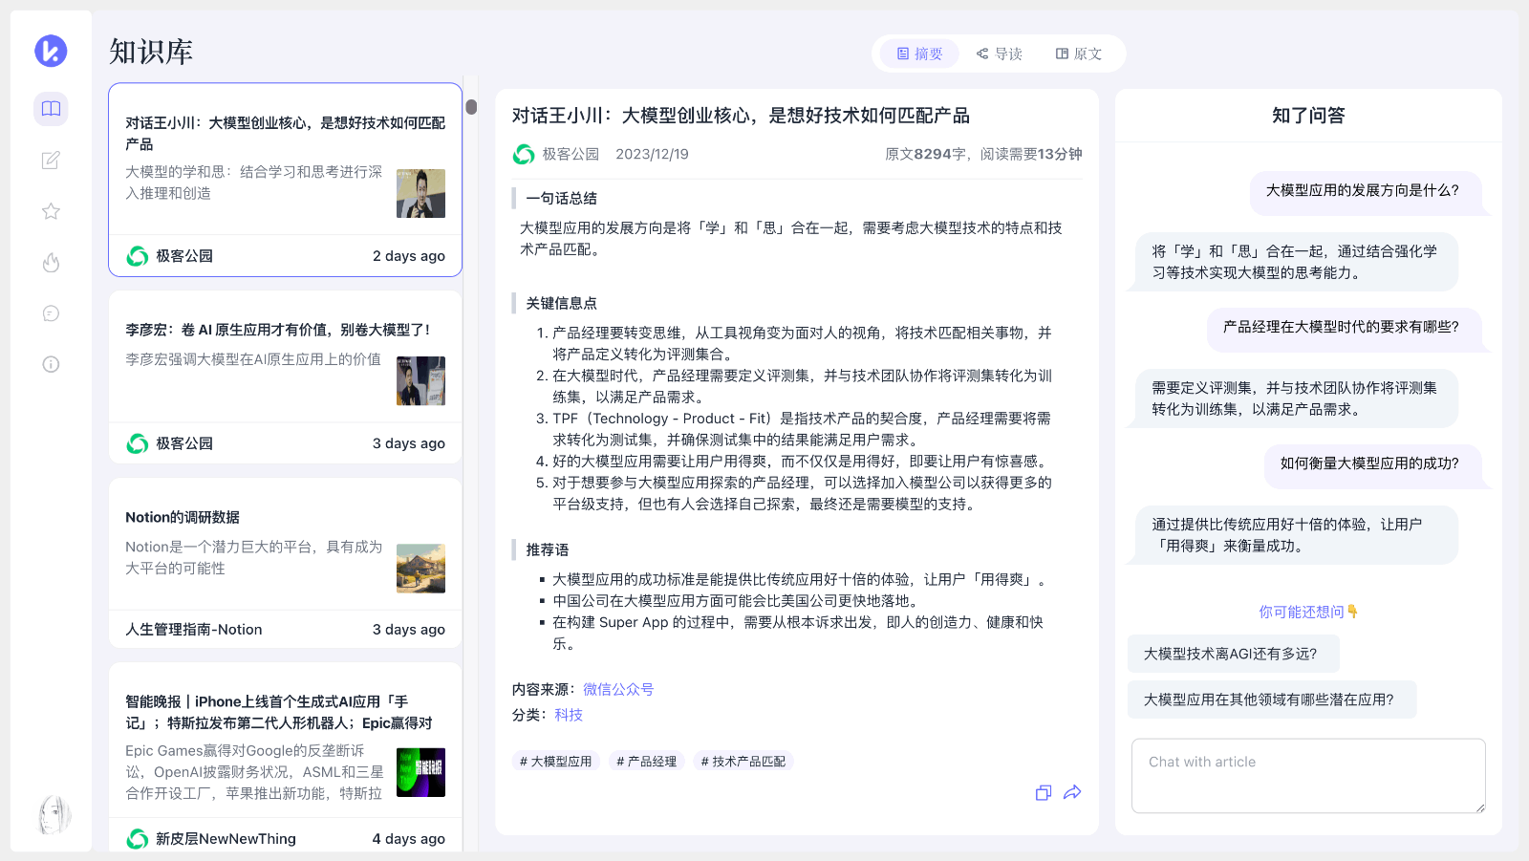The image size is (1529, 861).
Task: Open the chat bubble icon in sidebar
Action: 50,312
